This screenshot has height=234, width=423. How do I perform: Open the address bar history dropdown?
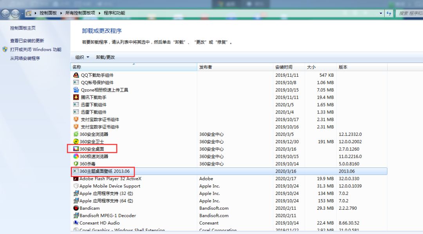coord(380,13)
